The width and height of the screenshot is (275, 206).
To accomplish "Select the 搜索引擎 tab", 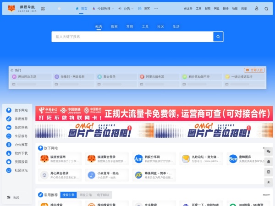I will [x=68, y=195].
